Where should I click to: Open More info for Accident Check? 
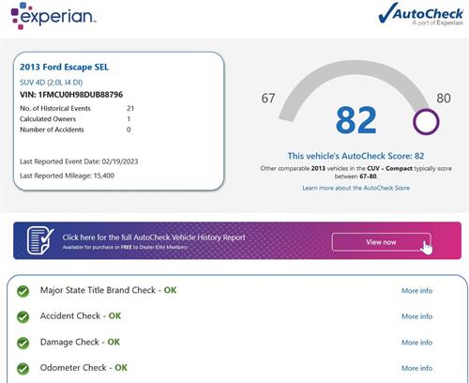[416, 316]
